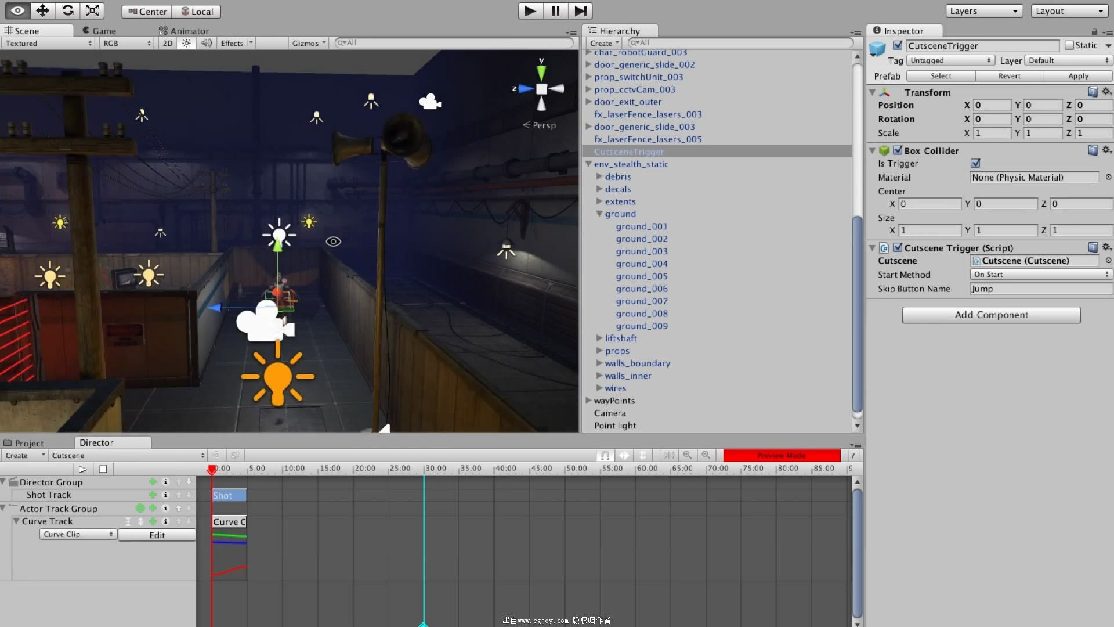This screenshot has height=627, width=1114.
Task: Open the Layout dropdown
Action: coord(1070,11)
